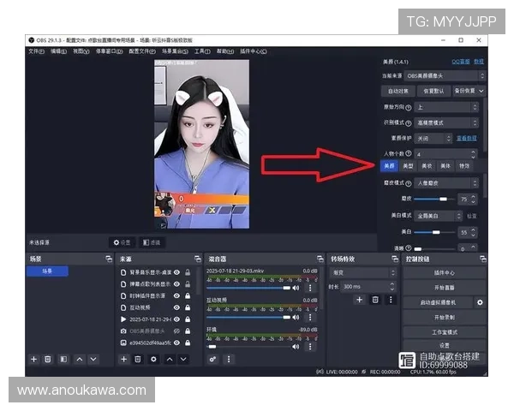
Task: Open audio mixer bottom three-dot menu
Action: tap(229, 360)
